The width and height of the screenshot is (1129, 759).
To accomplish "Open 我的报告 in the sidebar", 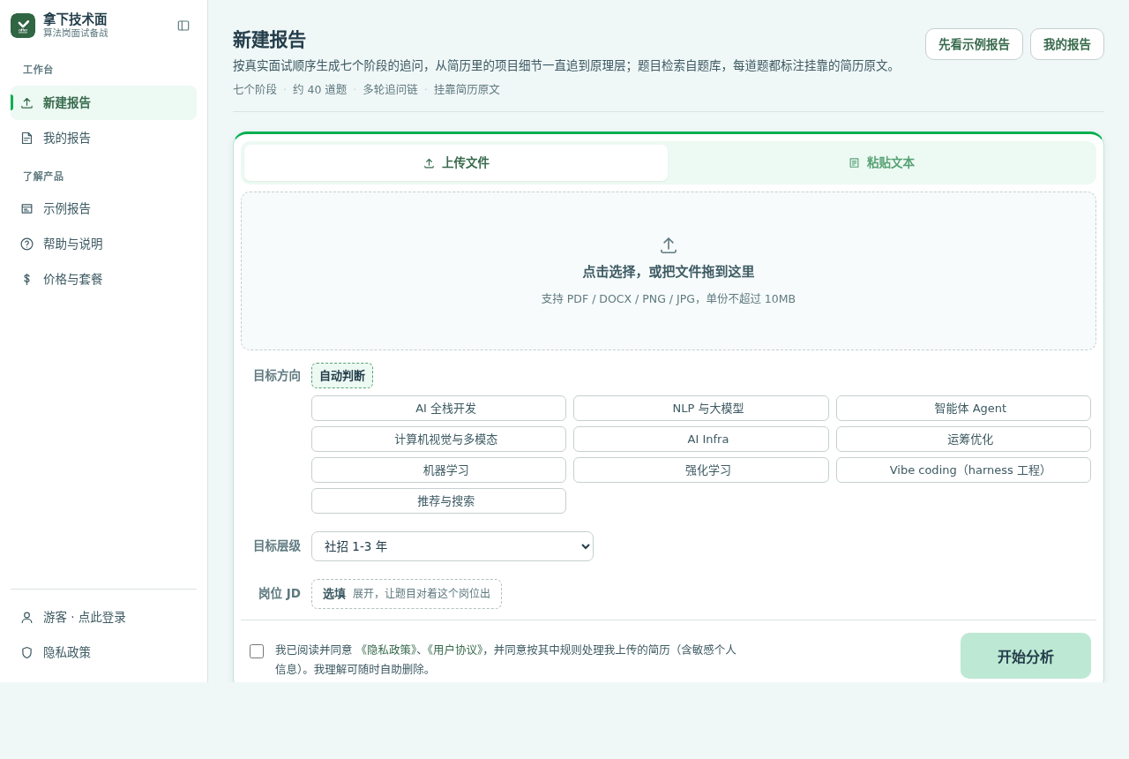I will pos(103,138).
